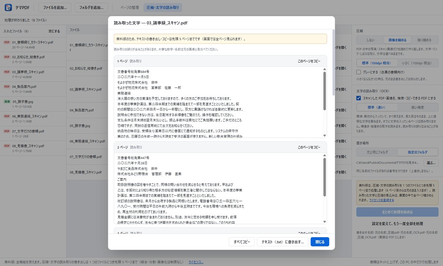This screenshot has height=266, width=443.
Task: Switch to the ページの整理 tab
Action: (x=130, y=7)
